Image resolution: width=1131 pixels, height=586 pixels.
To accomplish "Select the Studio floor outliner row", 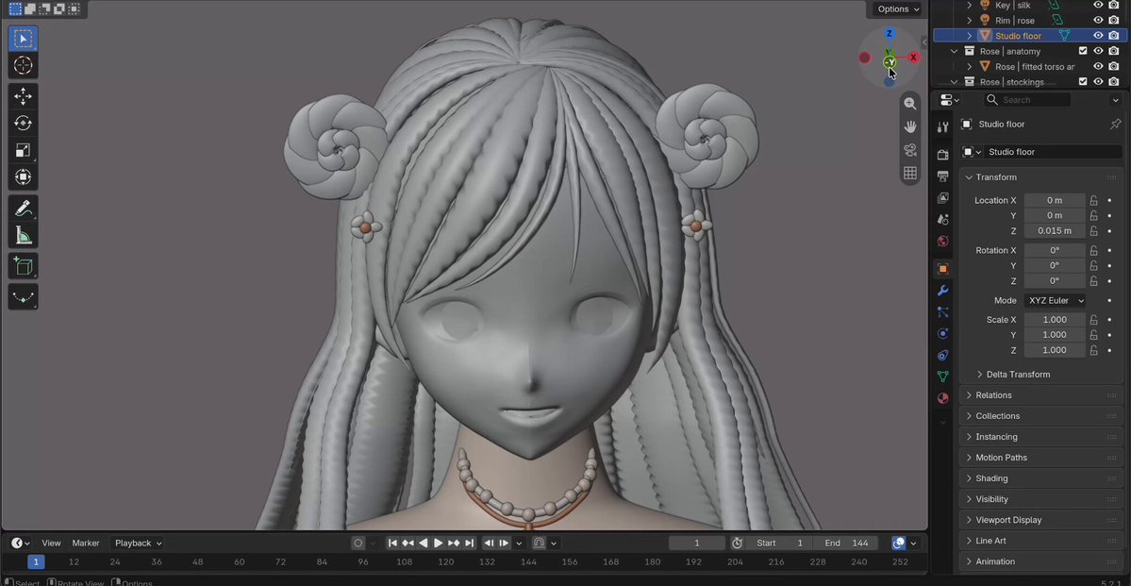I will coord(1030,35).
